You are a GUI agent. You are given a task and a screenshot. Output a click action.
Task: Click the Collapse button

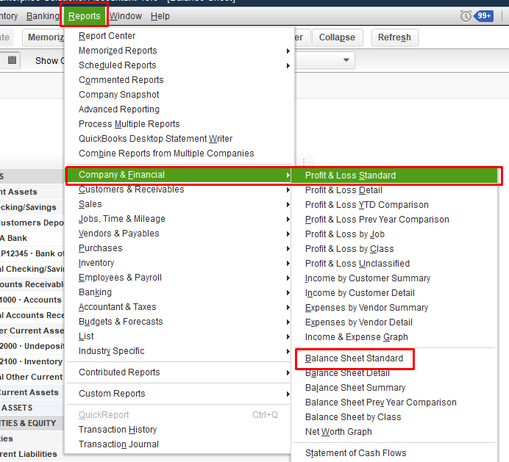(337, 37)
